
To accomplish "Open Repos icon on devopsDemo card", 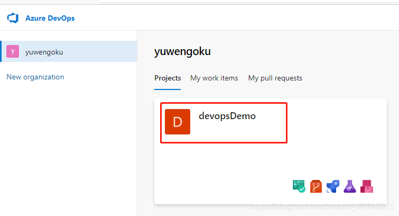I will coord(316,186).
